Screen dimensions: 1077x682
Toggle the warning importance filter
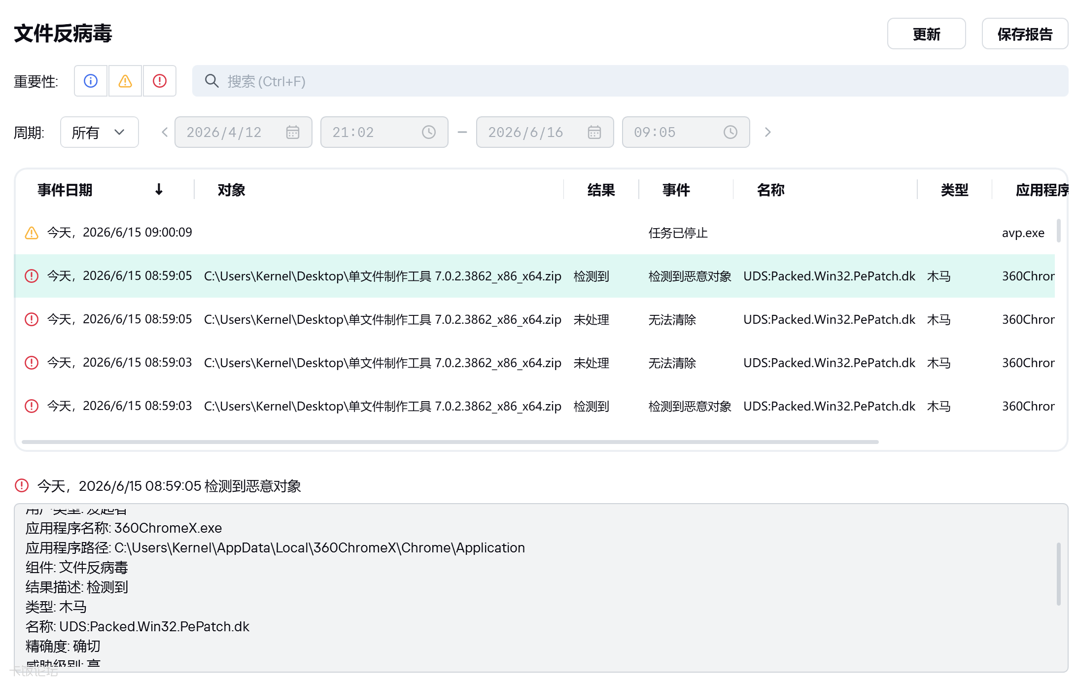click(x=125, y=81)
